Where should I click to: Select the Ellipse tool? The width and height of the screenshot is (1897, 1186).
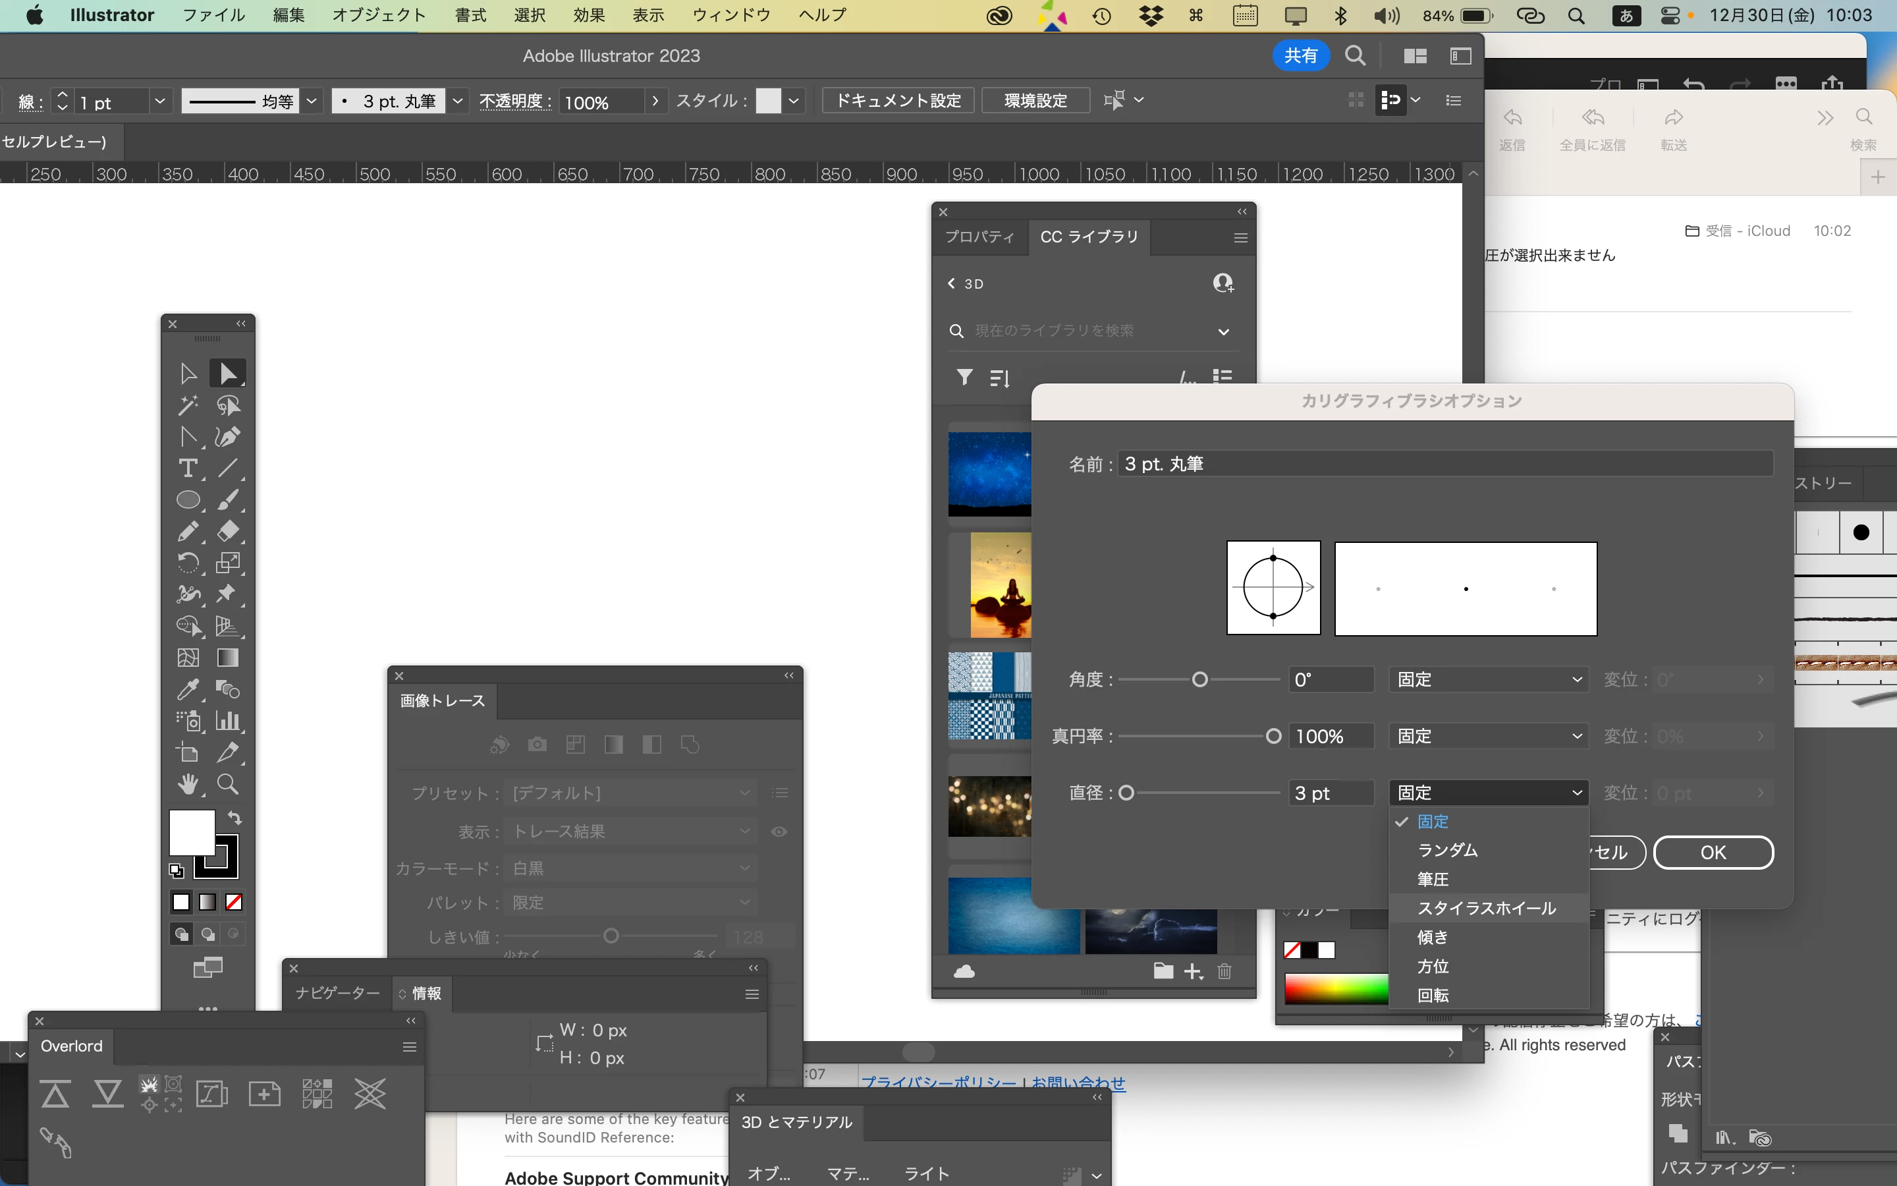point(187,499)
